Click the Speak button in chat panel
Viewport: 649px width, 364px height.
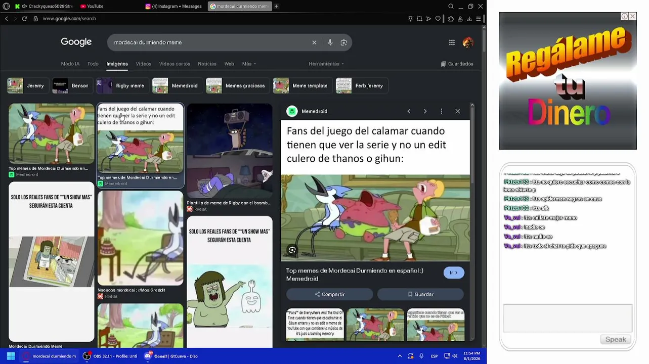pos(616,339)
